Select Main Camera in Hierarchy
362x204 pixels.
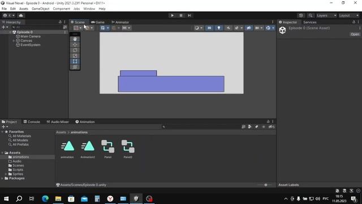pyautogui.click(x=30, y=36)
